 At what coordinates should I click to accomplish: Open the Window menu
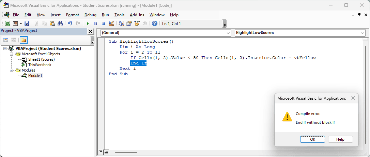[157, 15]
